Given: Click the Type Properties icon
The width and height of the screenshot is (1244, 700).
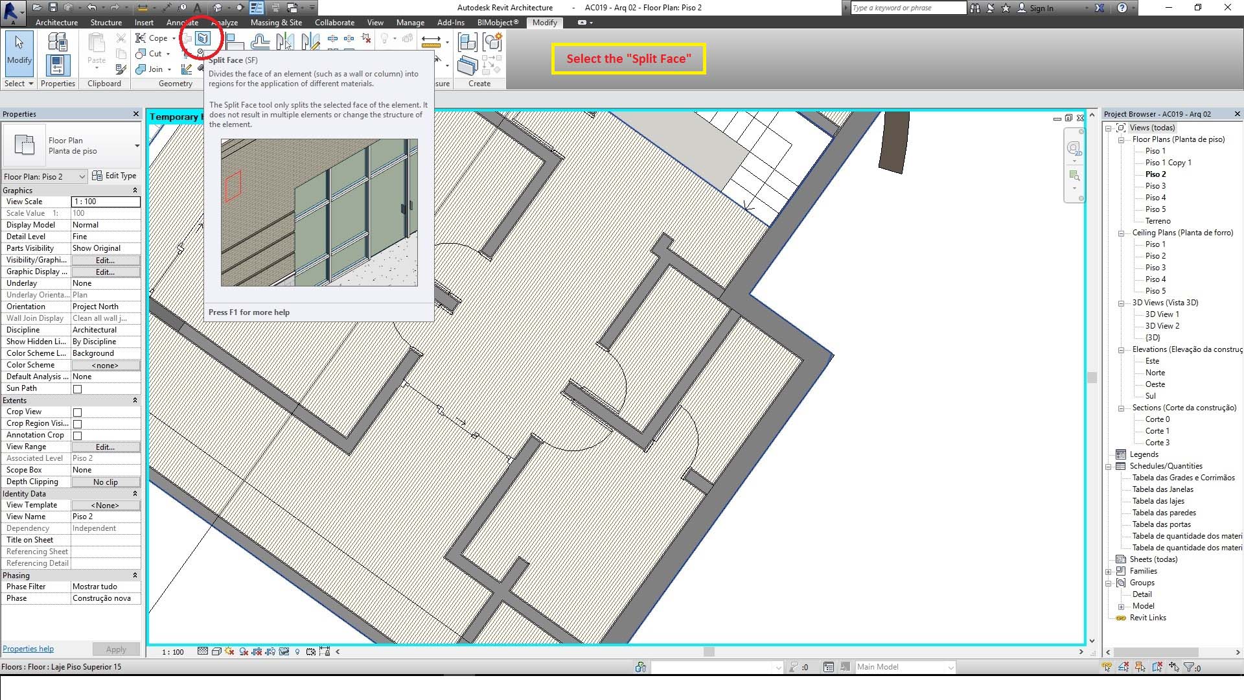Looking at the screenshot, I should pos(57,42).
